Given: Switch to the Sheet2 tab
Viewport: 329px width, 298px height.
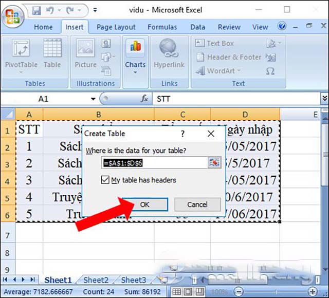Looking at the screenshot, I should (x=96, y=280).
